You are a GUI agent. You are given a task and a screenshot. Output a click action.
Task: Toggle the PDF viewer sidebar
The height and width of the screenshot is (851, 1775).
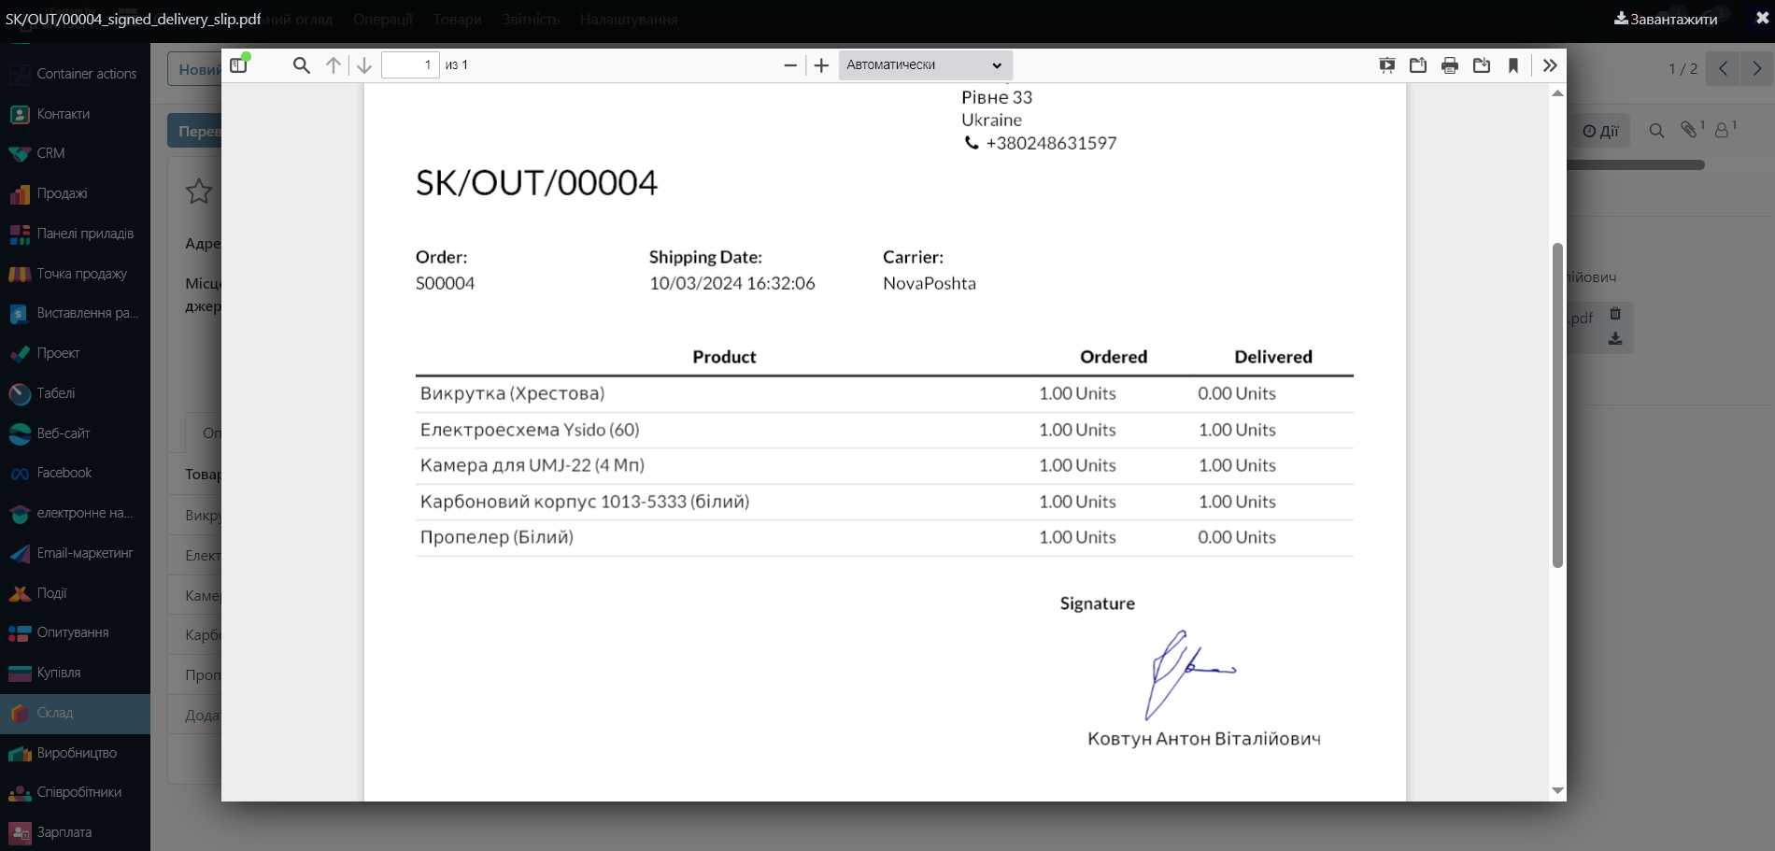click(239, 65)
